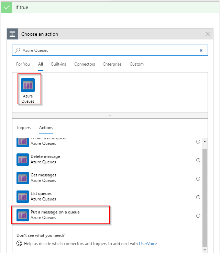Click the scrollbar up arrow in actions list

click(x=205, y=141)
